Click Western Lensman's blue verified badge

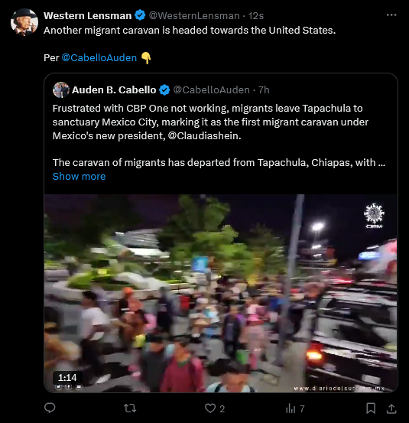[140, 15]
